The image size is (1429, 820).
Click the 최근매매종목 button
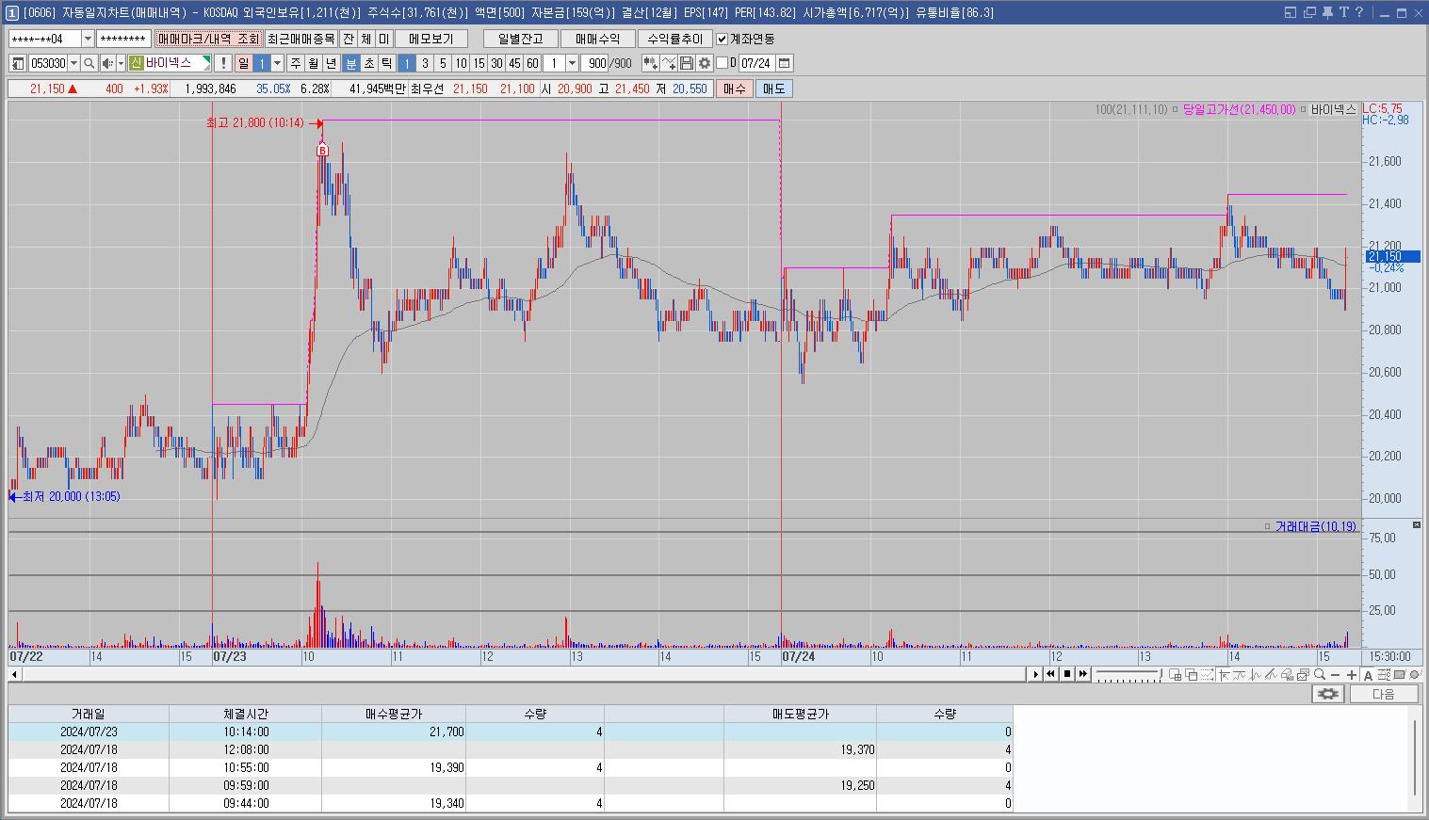coord(300,39)
